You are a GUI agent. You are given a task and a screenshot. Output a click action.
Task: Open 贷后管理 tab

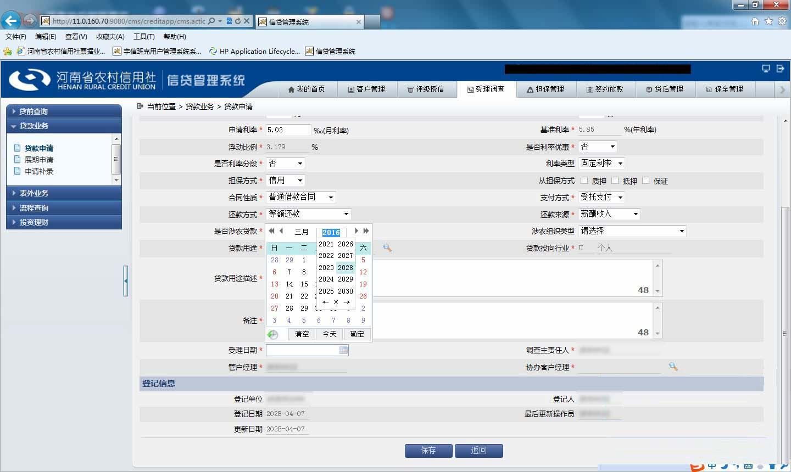665,89
